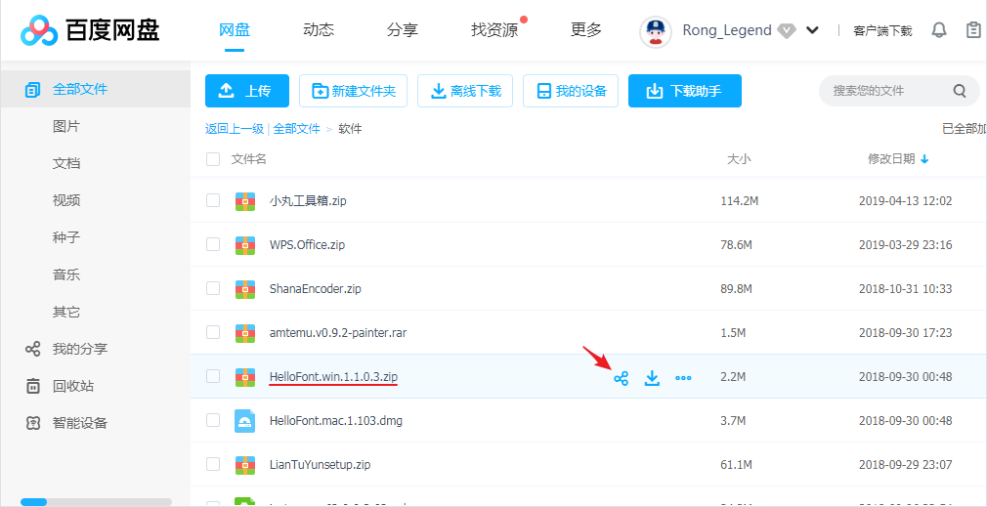The width and height of the screenshot is (987, 507).
Task: Click the 小丸工具箱.zip archive icon
Action: coord(245,201)
